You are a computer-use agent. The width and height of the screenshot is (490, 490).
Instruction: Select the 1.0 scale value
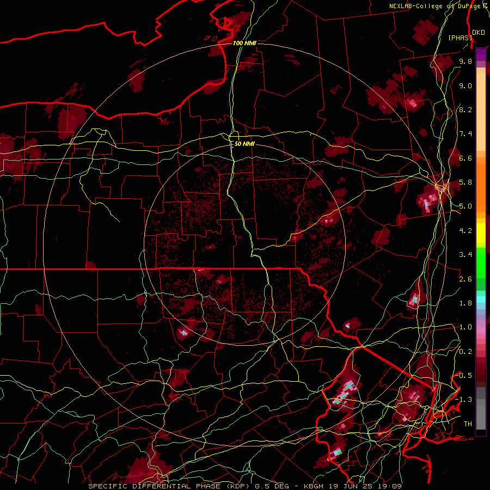(465, 327)
